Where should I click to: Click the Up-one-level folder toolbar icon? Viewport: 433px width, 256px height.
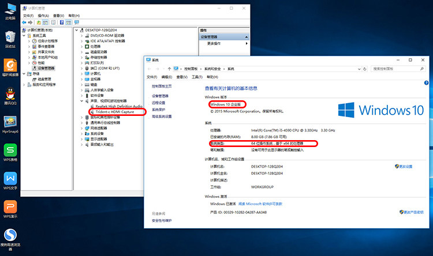point(39,22)
